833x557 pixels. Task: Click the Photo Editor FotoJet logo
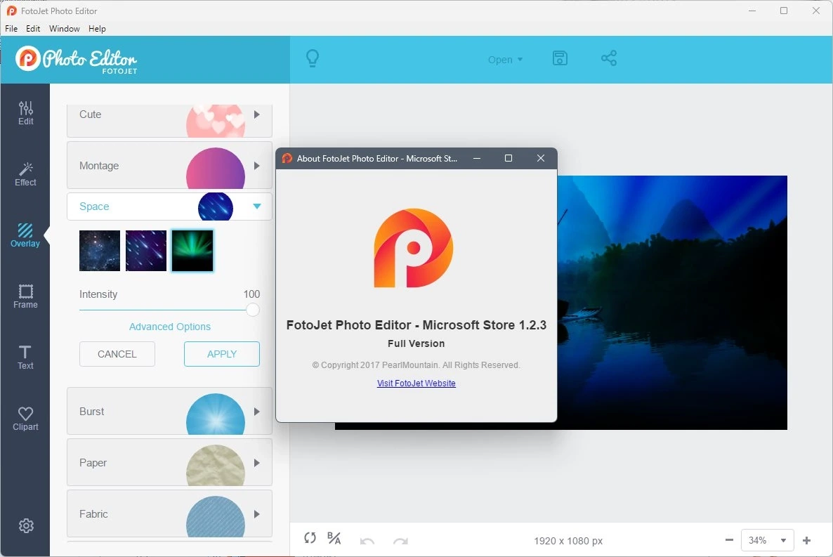tap(77, 60)
